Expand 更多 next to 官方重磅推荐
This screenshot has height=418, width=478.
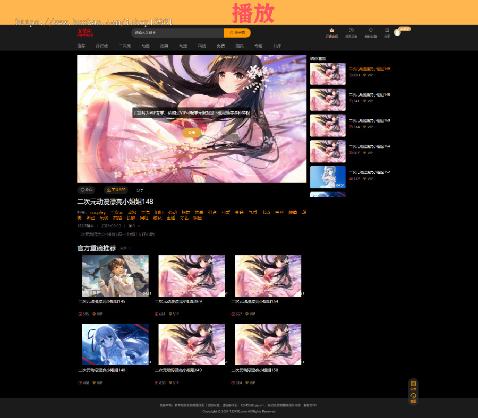pyautogui.click(x=125, y=248)
